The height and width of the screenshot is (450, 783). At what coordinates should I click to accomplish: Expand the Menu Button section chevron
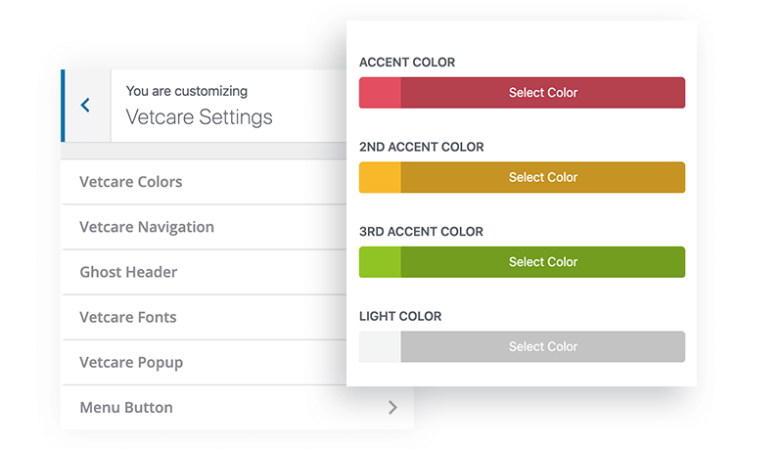(393, 408)
